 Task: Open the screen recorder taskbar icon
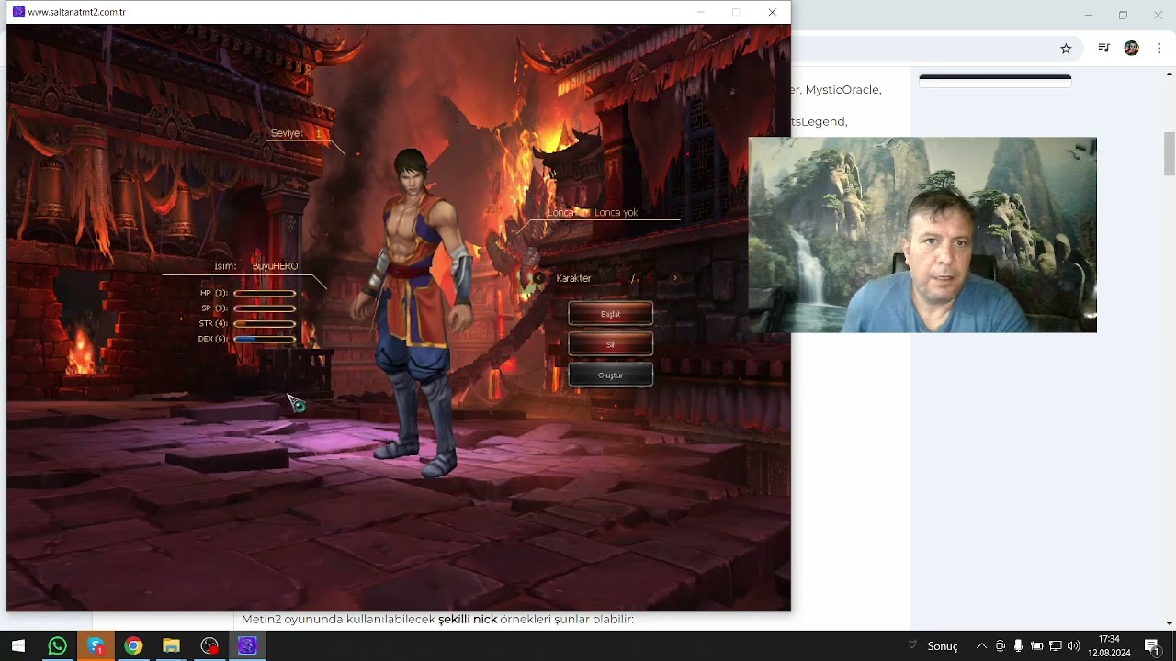click(209, 645)
